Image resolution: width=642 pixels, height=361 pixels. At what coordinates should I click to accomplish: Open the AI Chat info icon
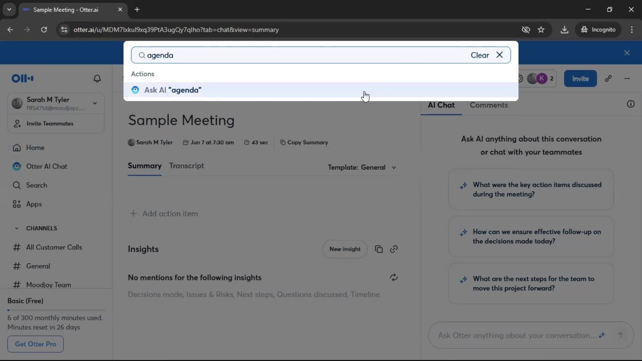(631, 104)
